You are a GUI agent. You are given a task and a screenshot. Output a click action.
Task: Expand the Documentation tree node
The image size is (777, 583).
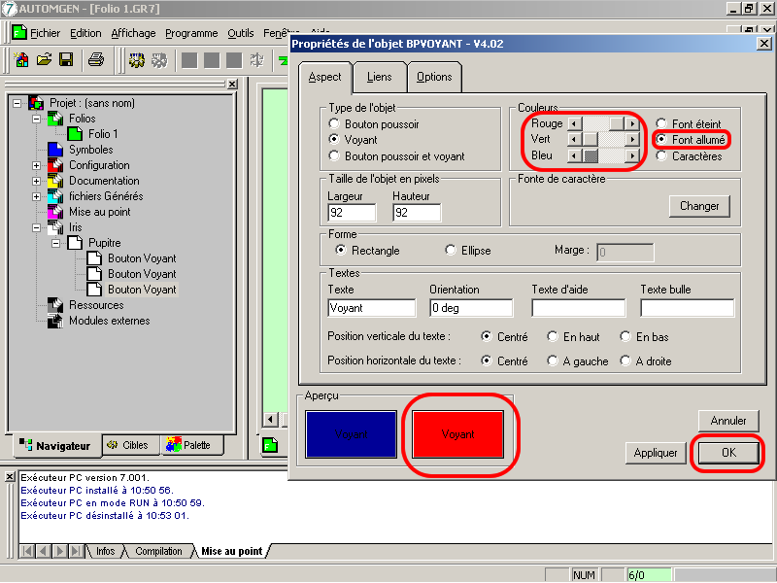click(37, 181)
